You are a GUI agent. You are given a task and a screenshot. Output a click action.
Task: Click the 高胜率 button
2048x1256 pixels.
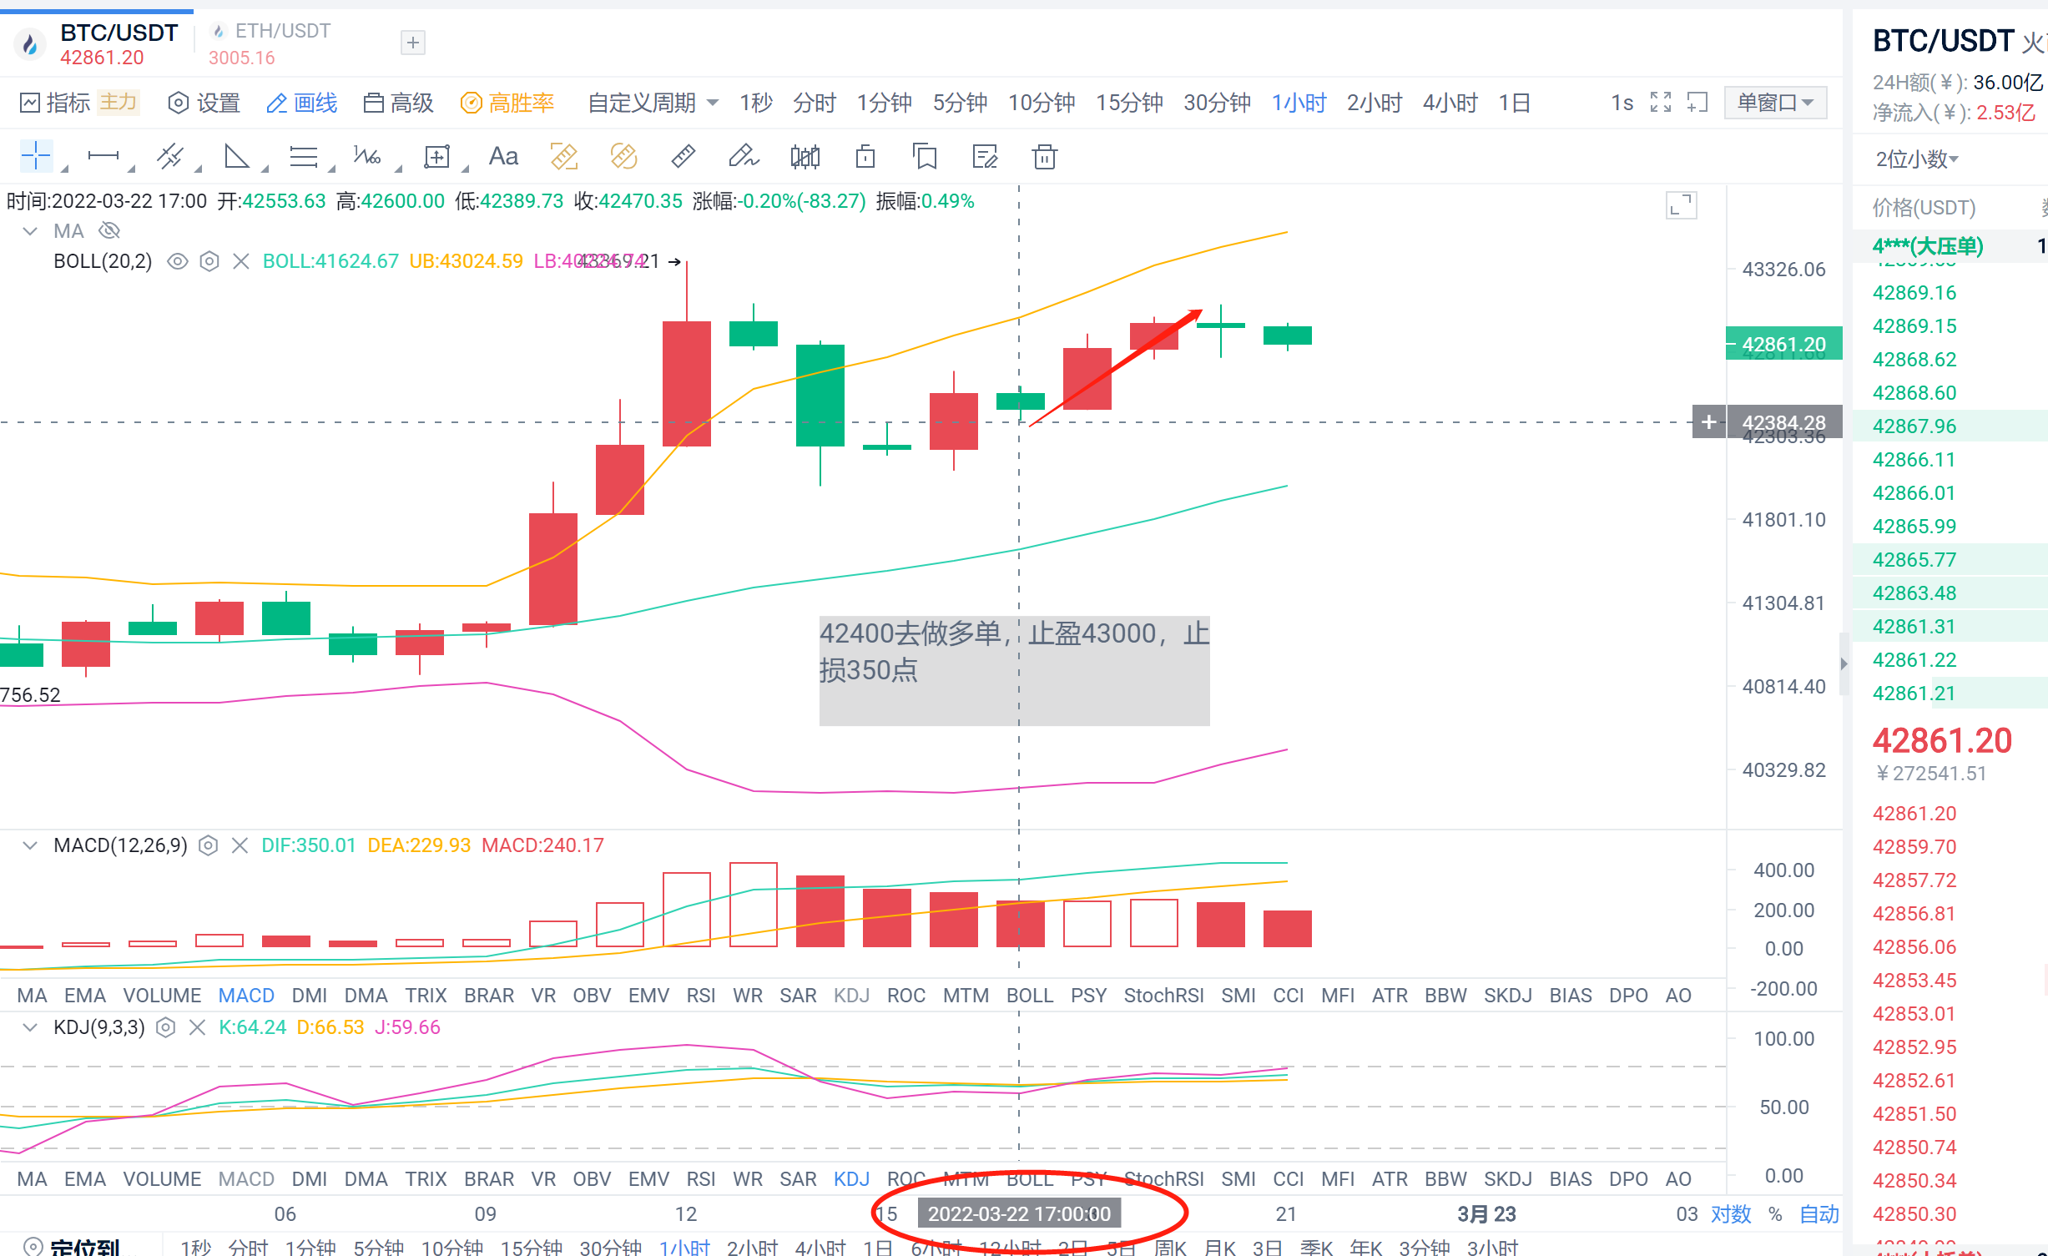507,103
